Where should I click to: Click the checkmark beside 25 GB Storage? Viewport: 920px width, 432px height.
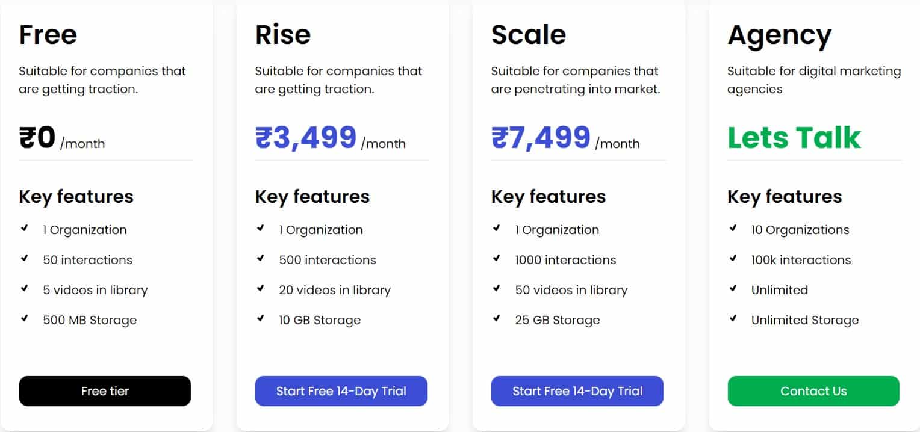click(x=497, y=318)
